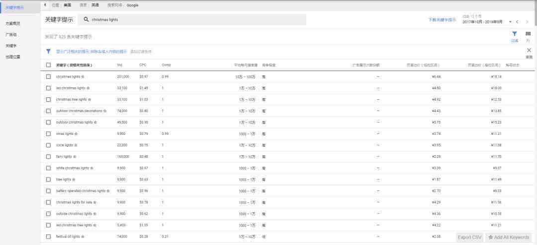Viewport: 537px width, 245px height.
Task: Star the "icicle lights" keyword
Action: pos(76,145)
